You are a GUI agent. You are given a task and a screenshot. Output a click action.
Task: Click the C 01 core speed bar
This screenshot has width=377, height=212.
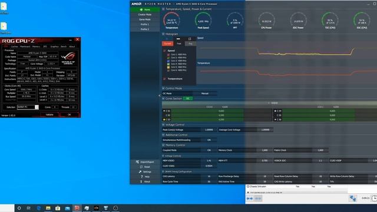[221, 111]
